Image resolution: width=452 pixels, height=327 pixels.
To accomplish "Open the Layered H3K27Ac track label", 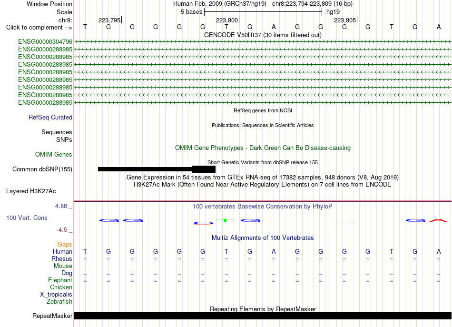I will point(31,191).
